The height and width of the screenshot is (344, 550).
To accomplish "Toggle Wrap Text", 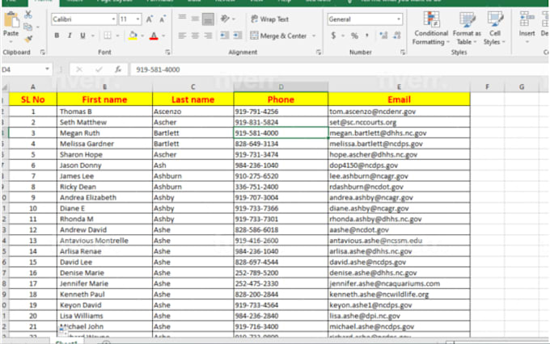I will pyautogui.click(x=269, y=19).
